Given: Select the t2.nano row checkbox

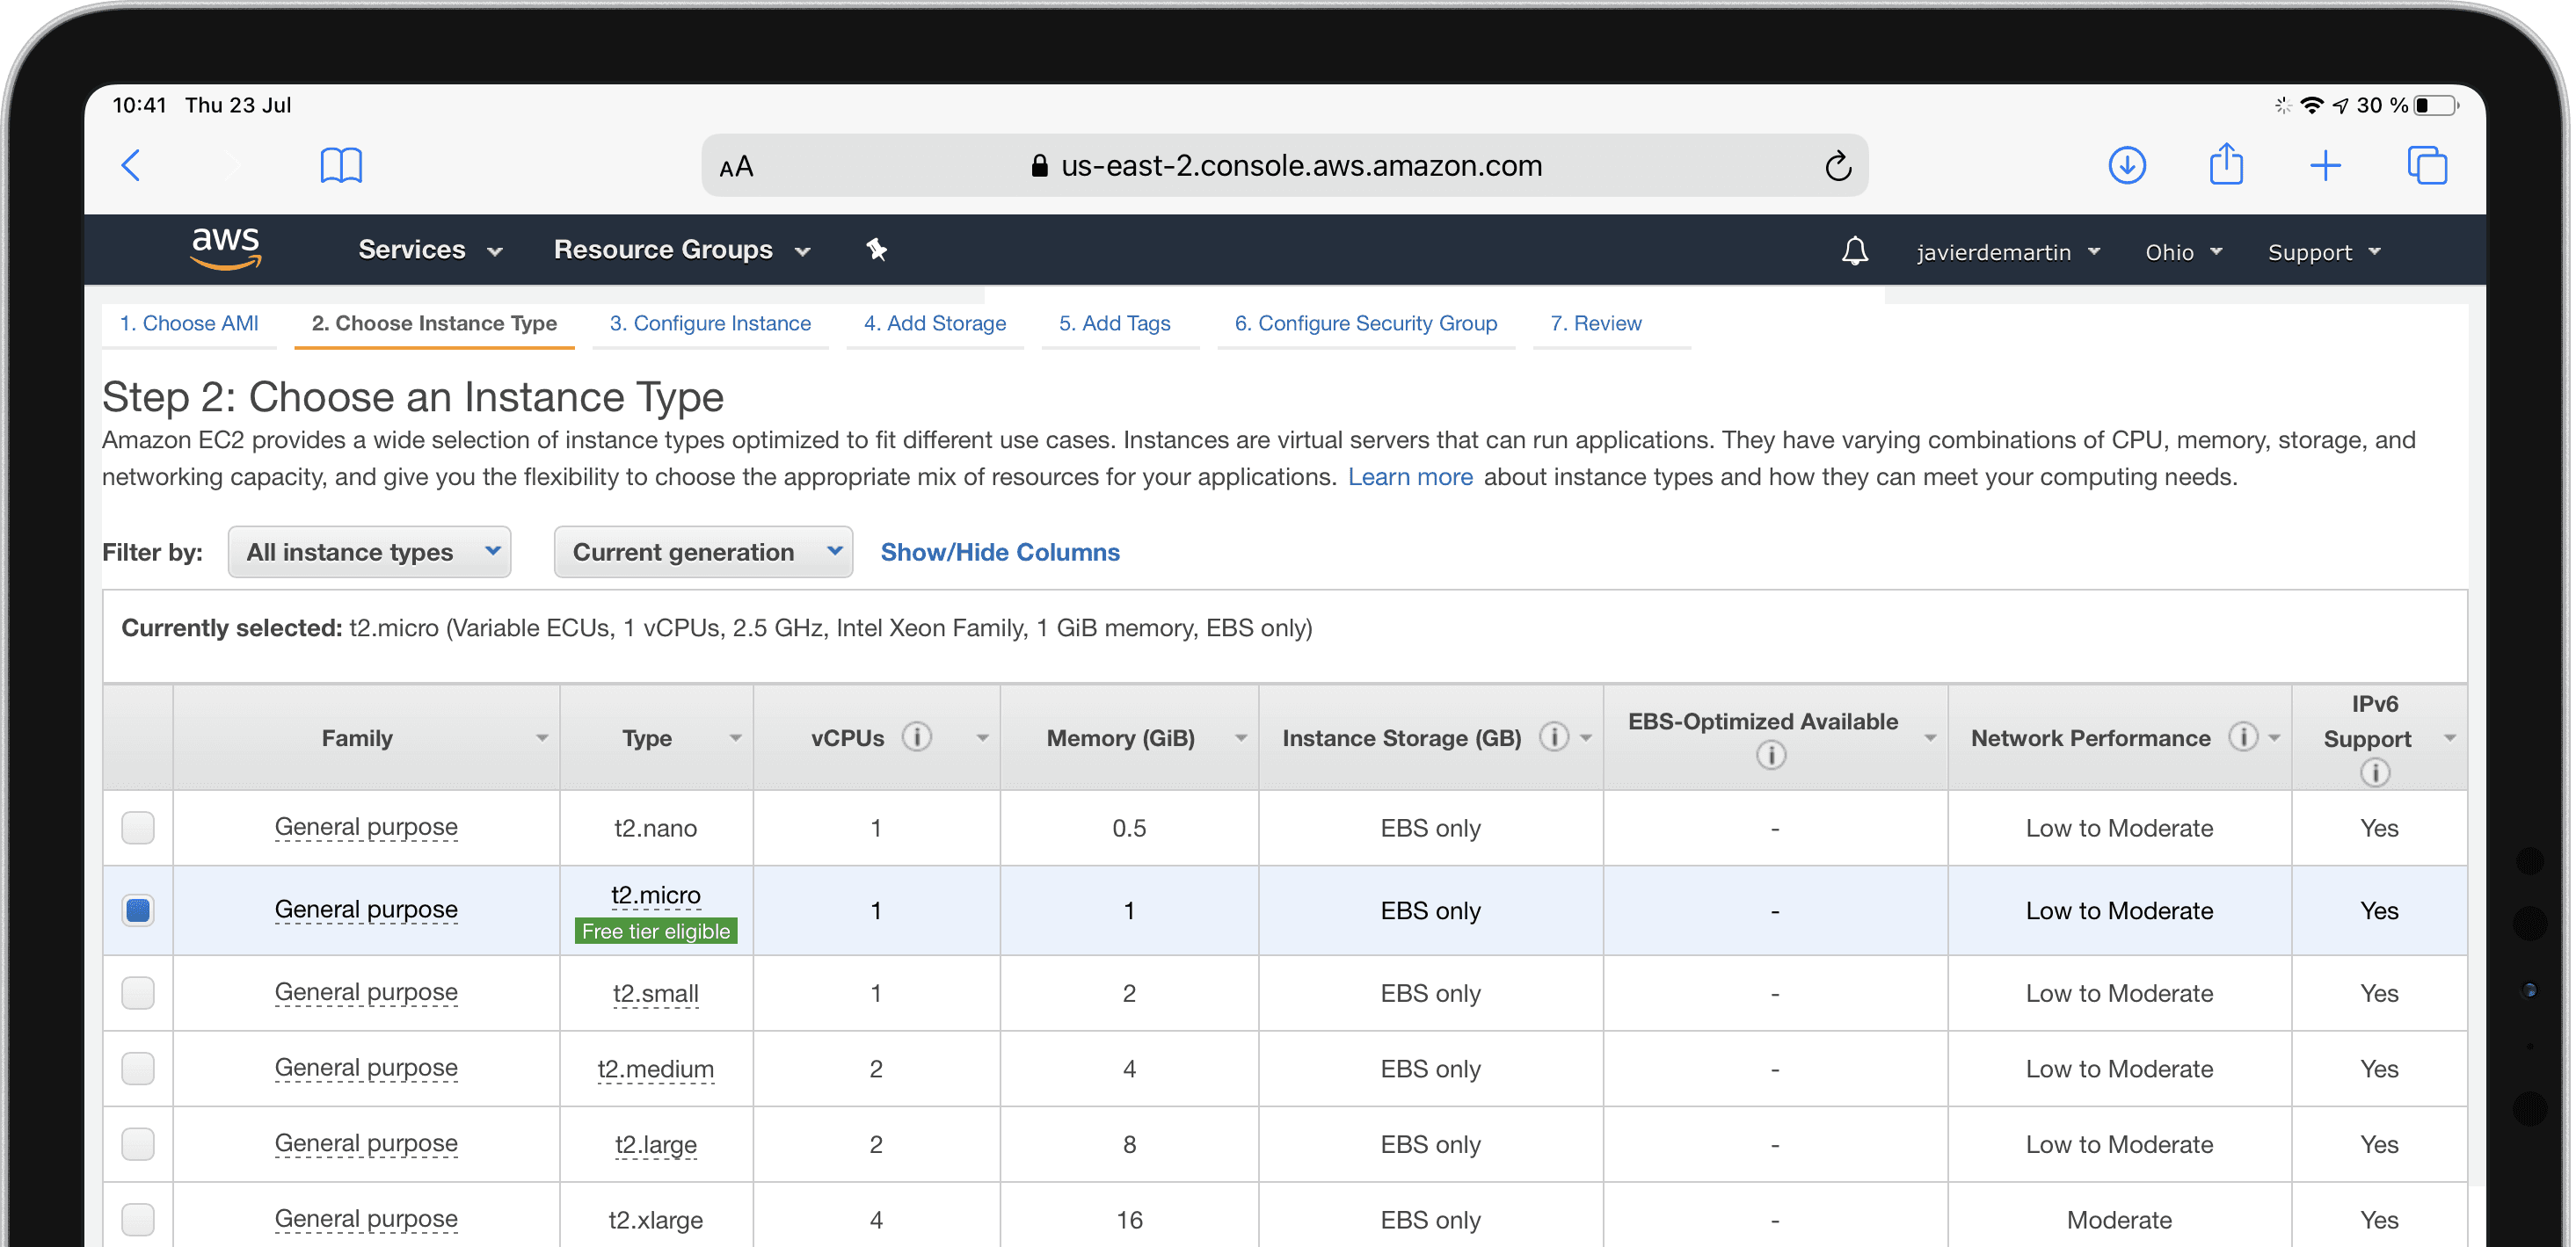Looking at the screenshot, I should click(138, 827).
